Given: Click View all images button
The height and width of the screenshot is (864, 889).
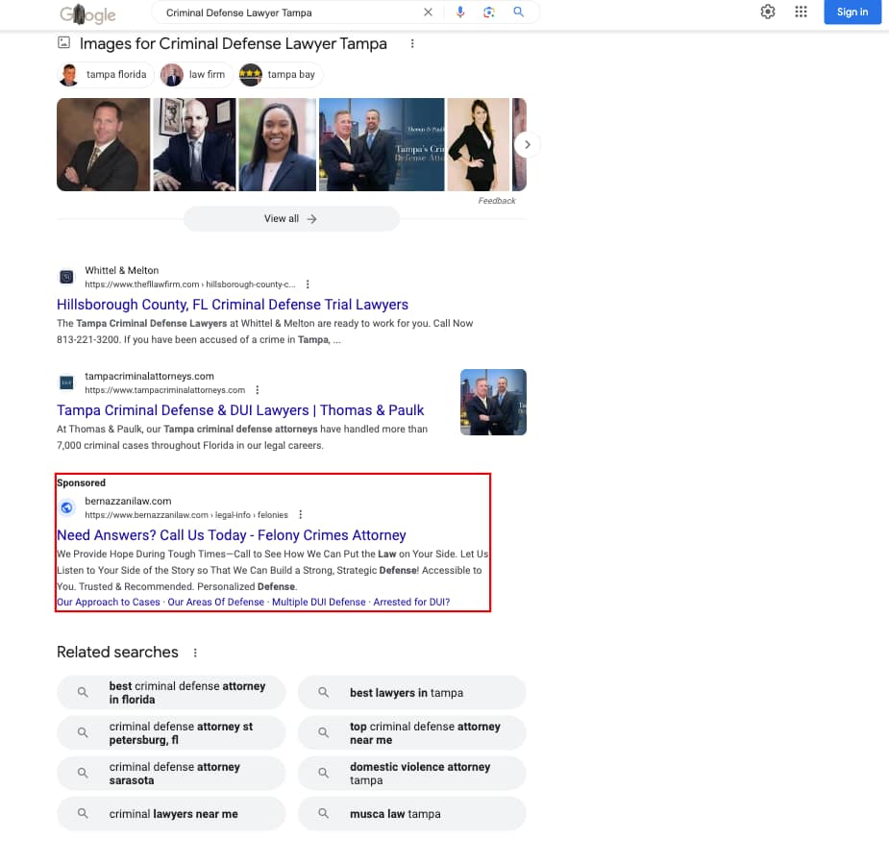Looking at the screenshot, I should (x=291, y=219).
